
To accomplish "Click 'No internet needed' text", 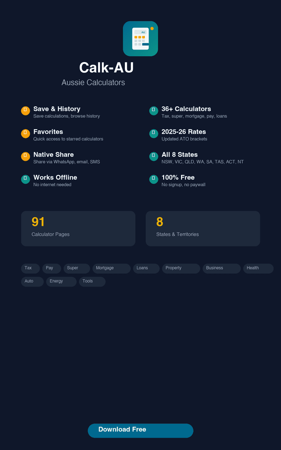I will click(x=52, y=185).
